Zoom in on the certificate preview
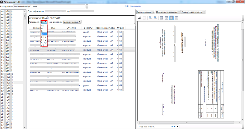 (x=151, y=18)
